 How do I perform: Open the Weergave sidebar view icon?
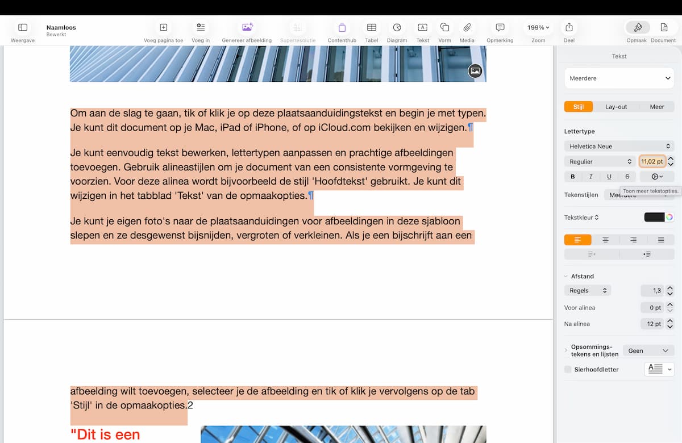pos(23,27)
